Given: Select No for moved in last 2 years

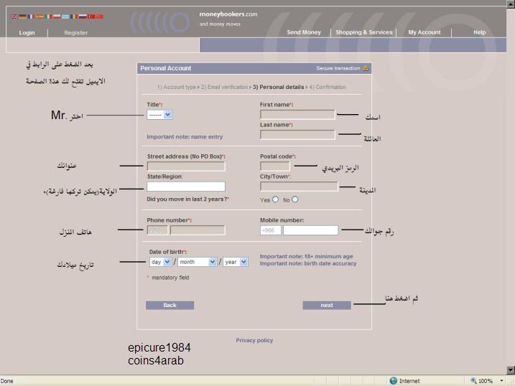Looking at the screenshot, I should tap(295, 199).
